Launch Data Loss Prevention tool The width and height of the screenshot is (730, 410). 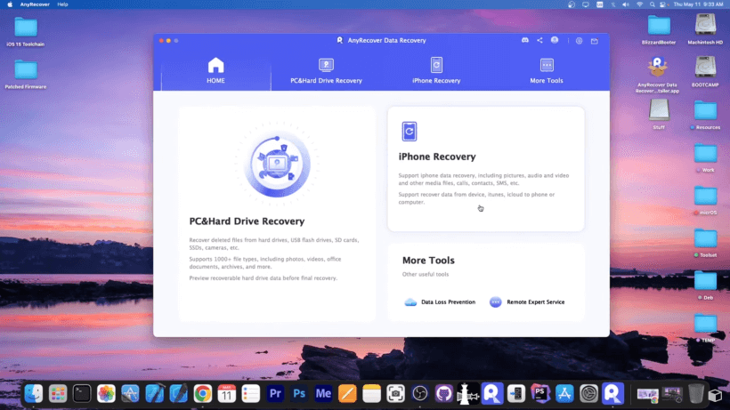coord(440,302)
